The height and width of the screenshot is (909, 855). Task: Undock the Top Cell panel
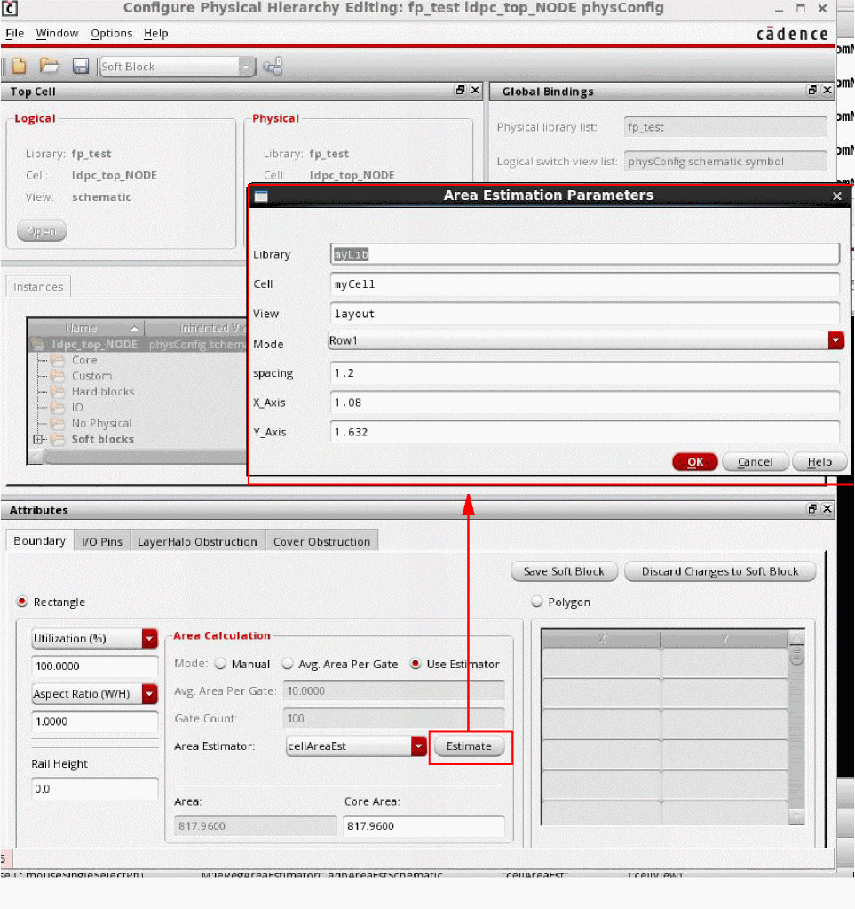point(461,91)
